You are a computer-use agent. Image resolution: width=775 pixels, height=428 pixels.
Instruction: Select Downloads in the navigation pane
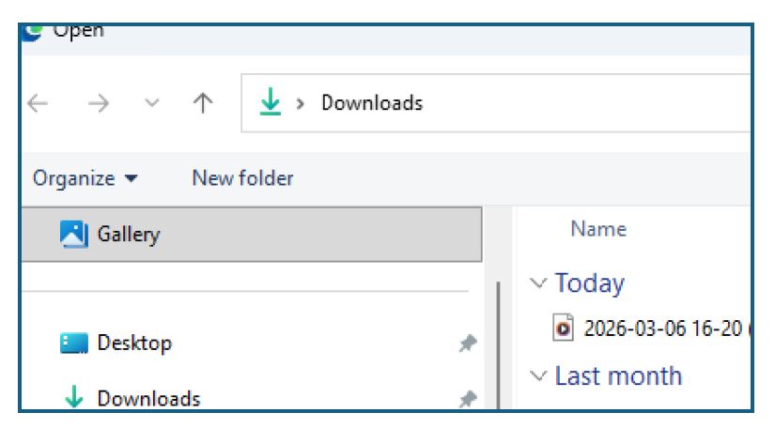[148, 399]
